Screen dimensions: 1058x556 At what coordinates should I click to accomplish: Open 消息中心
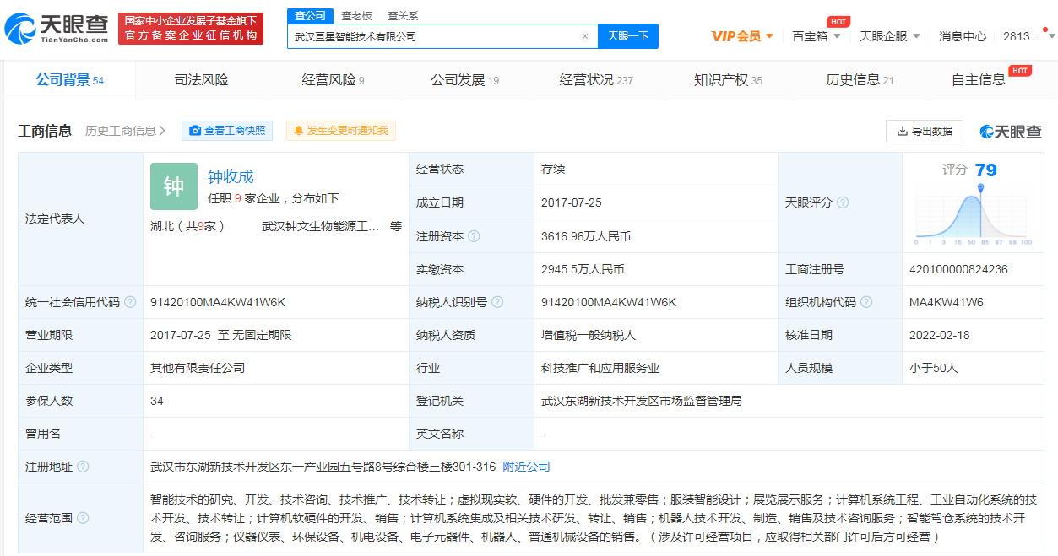tap(963, 36)
